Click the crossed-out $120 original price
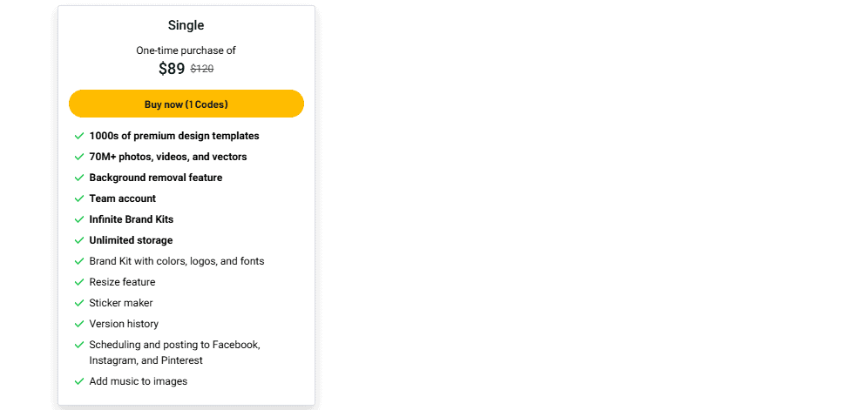 point(202,70)
